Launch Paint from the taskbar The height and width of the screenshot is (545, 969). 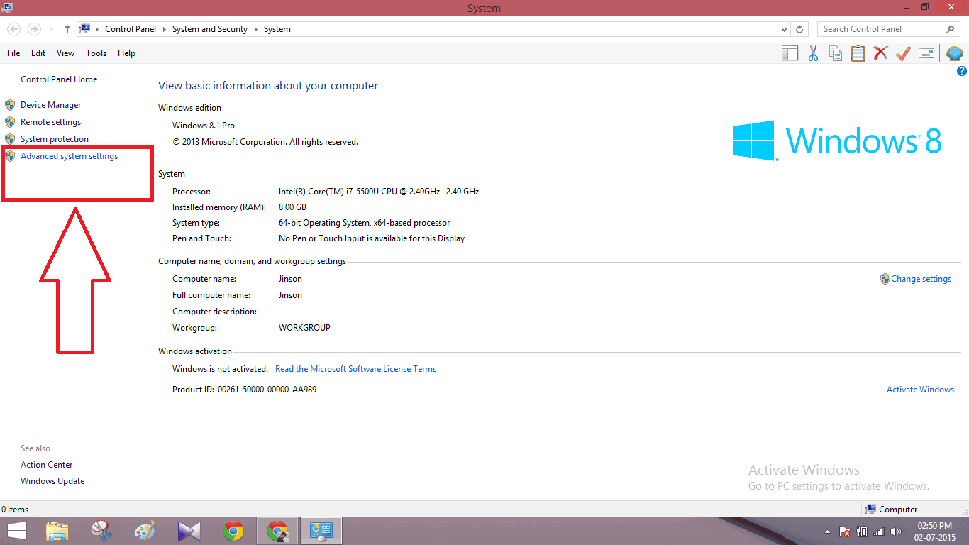click(145, 531)
